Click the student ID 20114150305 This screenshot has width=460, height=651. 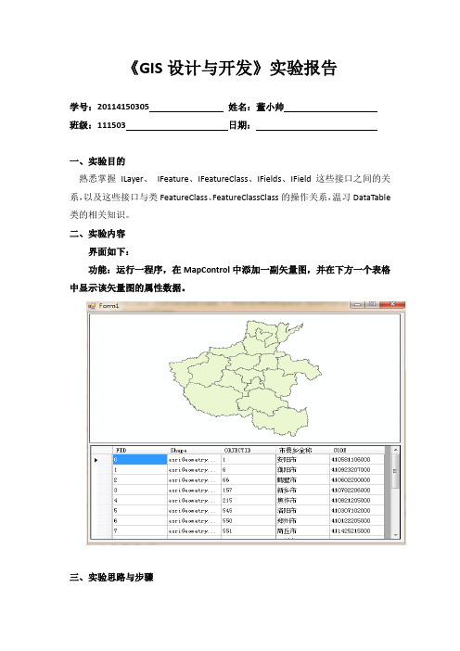click(123, 107)
